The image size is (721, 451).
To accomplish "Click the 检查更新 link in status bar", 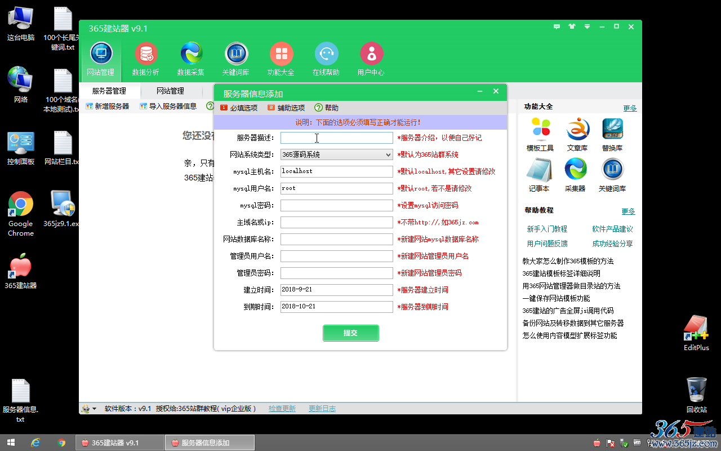I will click(282, 409).
